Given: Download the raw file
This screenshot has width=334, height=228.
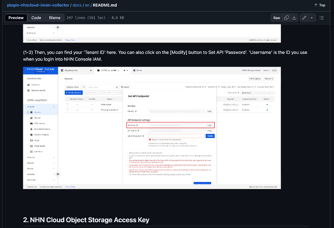Looking at the screenshot, I should point(294,18).
